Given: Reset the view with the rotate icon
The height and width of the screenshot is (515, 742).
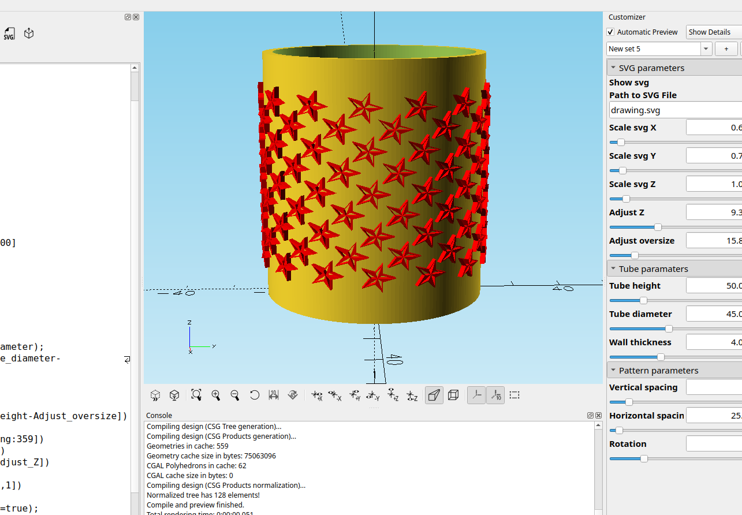Looking at the screenshot, I should click(x=255, y=395).
